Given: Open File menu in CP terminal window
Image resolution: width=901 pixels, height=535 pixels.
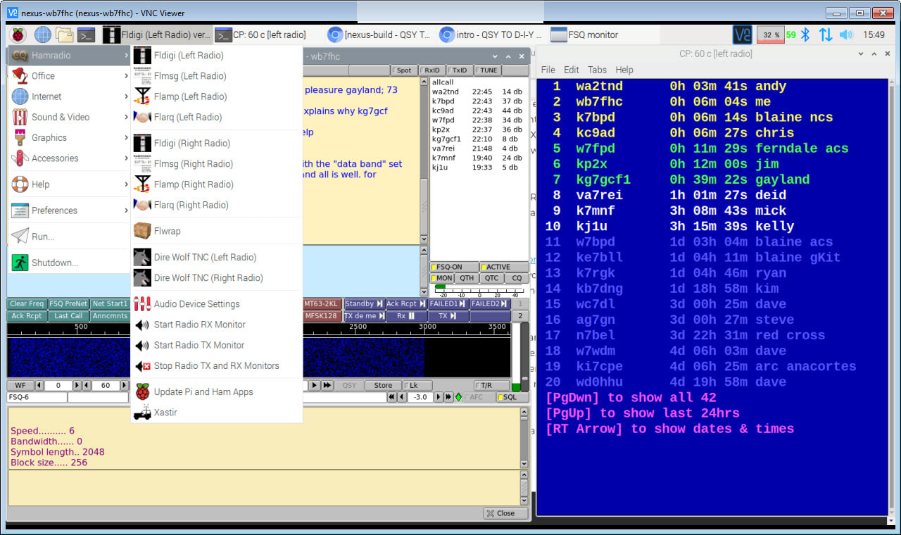Looking at the screenshot, I should point(548,70).
